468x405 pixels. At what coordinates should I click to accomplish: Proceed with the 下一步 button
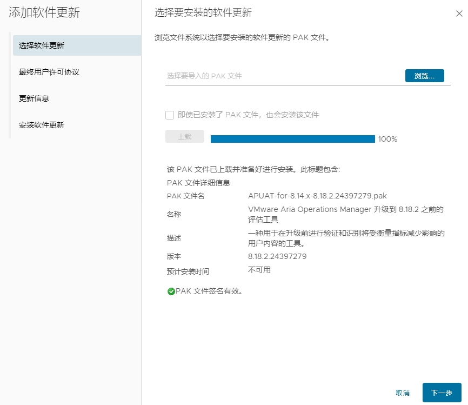tap(442, 393)
